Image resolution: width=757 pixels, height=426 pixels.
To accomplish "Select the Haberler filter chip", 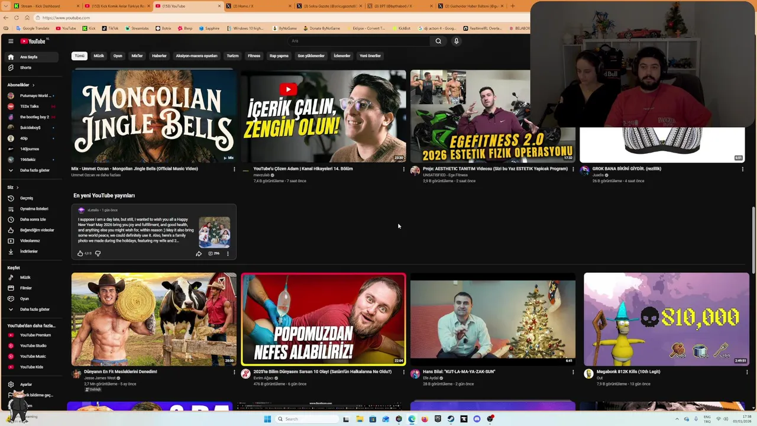I will coord(159,56).
